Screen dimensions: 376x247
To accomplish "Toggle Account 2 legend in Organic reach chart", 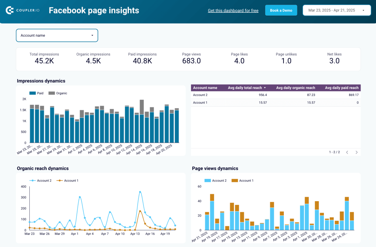I will (x=40, y=181).
